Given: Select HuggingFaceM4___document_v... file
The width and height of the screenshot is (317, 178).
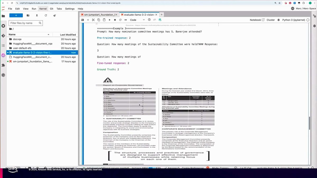Looking at the screenshot, I should tap(42, 57).
